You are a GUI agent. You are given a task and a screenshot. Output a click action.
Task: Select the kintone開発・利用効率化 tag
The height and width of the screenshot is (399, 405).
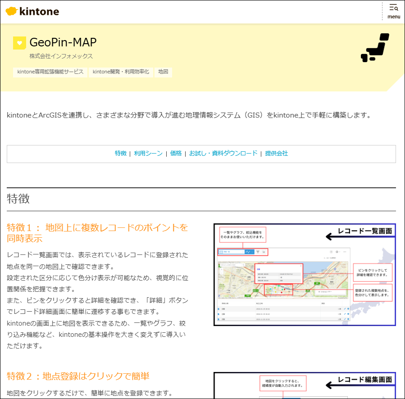tap(120, 72)
